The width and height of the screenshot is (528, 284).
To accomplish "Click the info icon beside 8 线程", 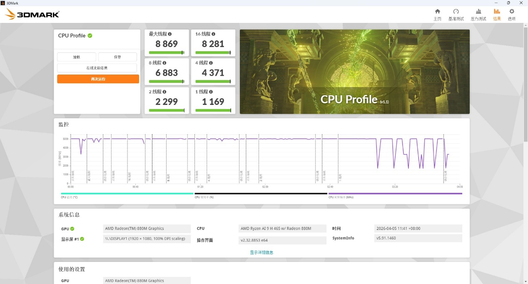I will [x=164, y=63].
